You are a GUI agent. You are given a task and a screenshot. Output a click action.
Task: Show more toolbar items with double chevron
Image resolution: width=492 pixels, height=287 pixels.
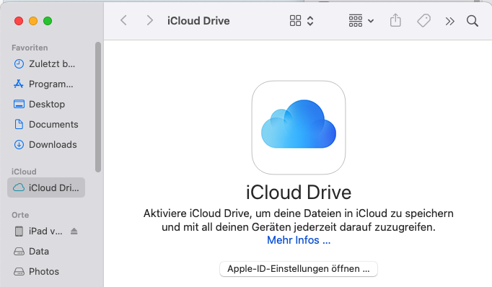click(449, 21)
